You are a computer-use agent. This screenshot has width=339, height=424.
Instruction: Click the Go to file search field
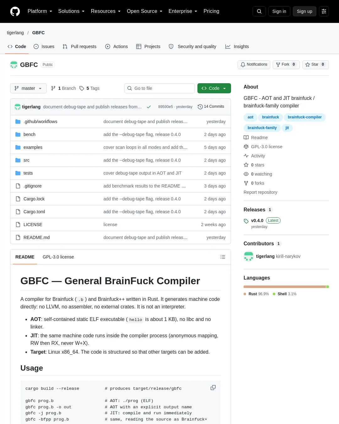pyautogui.click(x=159, y=88)
